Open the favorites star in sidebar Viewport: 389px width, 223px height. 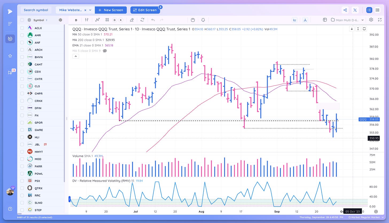coord(10,56)
